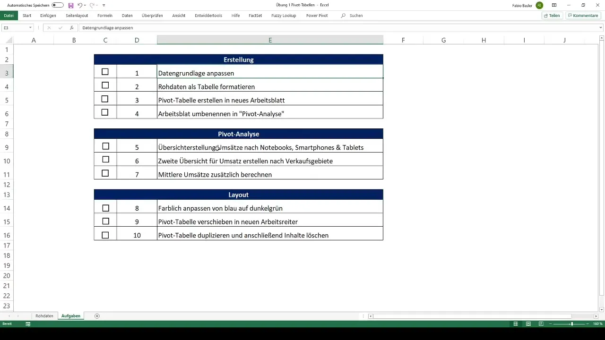Open the Undo history dropdown arrow
Viewport: 605px width, 340px height.
(85, 5)
